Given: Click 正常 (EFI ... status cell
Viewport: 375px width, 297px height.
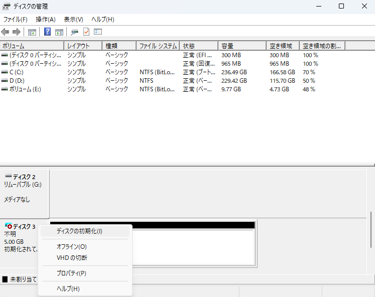Looking at the screenshot, I should (x=198, y=55).
